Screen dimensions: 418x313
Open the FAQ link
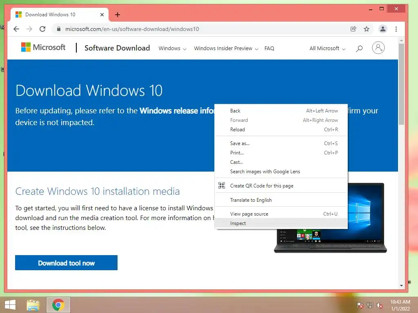tap(269, 48)
